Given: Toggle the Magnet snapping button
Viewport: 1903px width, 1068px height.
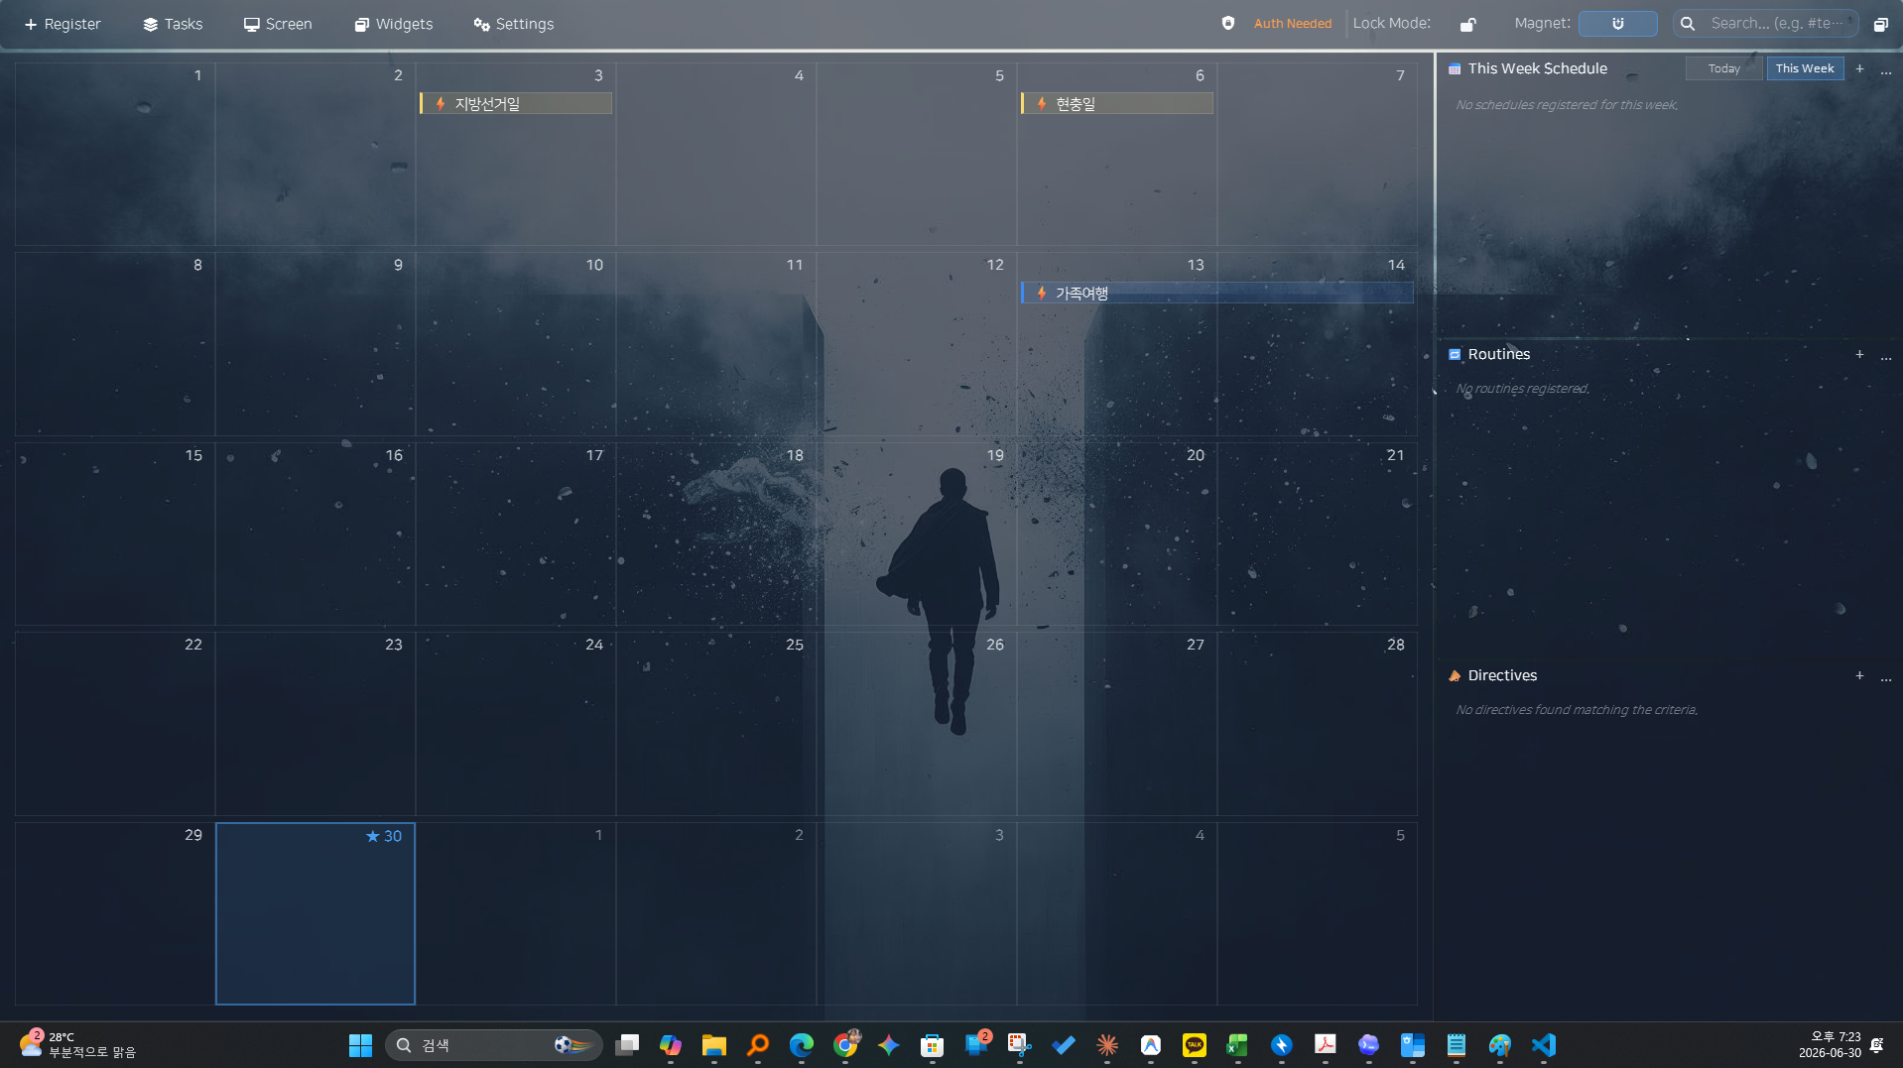Looking at the screenshot, I should [x=1617, y=24].
